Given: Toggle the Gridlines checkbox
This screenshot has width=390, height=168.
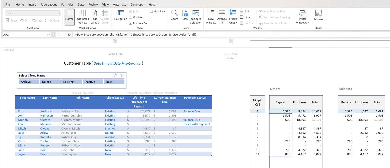Looking at the screenshot, I should pos(131,17).
